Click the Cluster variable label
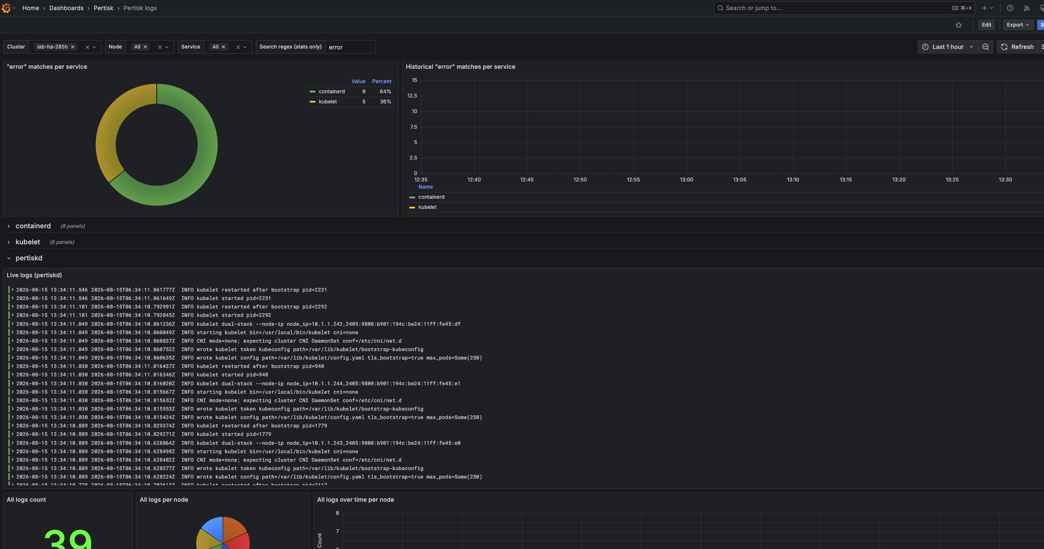 click(16, 47)
